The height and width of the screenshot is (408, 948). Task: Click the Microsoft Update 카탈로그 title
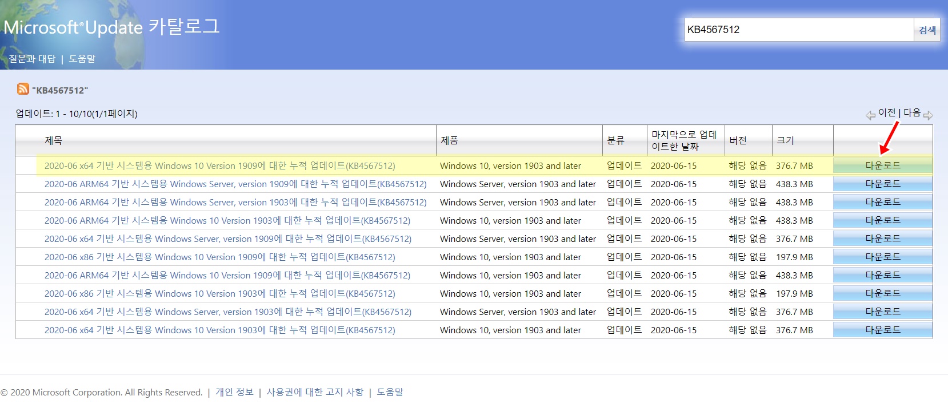[x=111, y=26]
